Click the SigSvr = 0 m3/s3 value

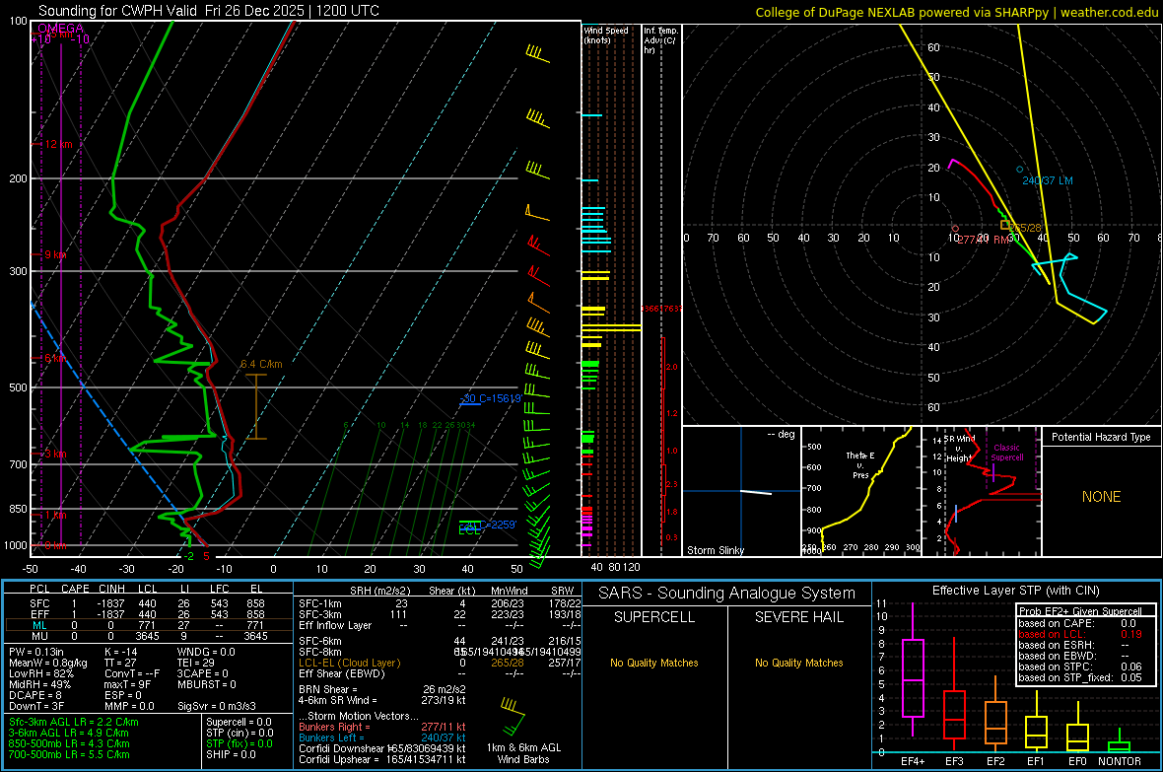217,706
